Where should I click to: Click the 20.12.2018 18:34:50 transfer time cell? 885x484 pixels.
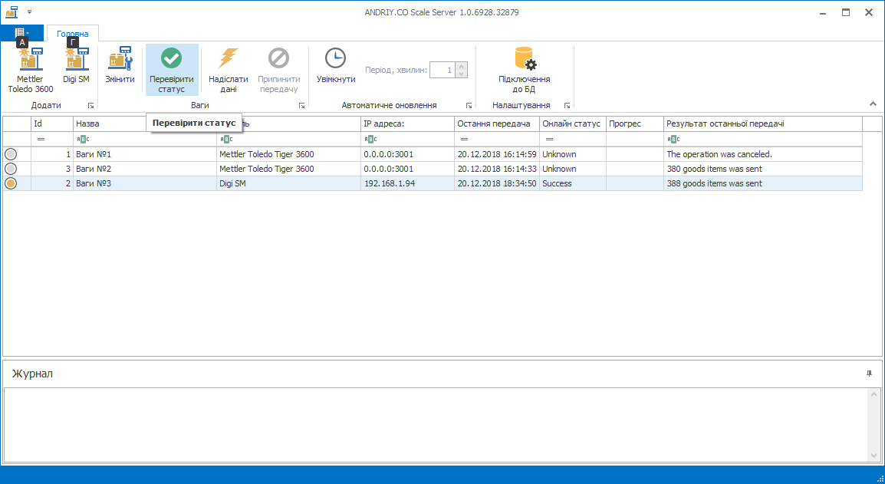(497, 183)
